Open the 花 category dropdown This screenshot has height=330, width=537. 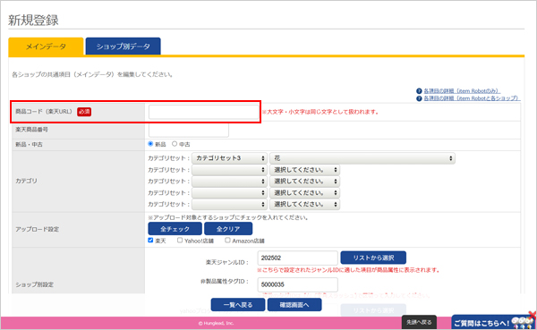tap(362, 158)
